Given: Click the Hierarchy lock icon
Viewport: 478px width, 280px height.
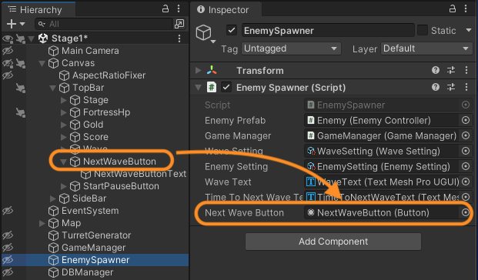Looking at the screenshot, I should 165,8.
